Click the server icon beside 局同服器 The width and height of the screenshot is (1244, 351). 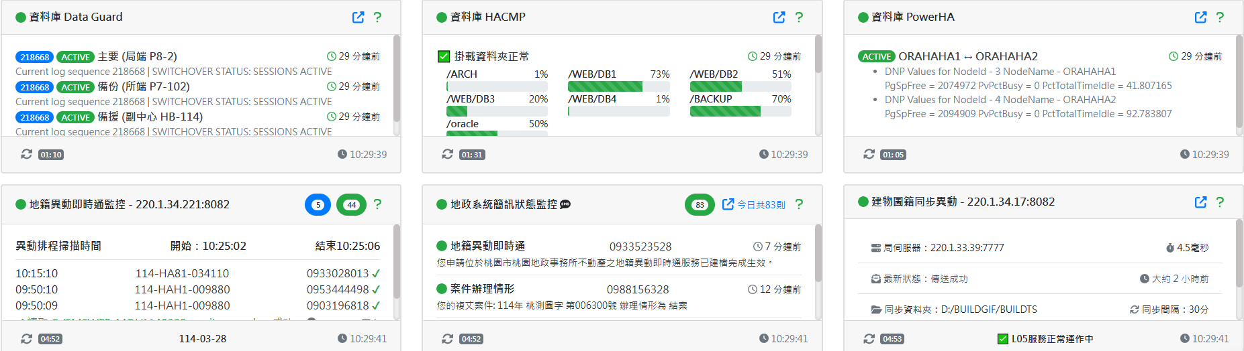(x=876, y=248)
